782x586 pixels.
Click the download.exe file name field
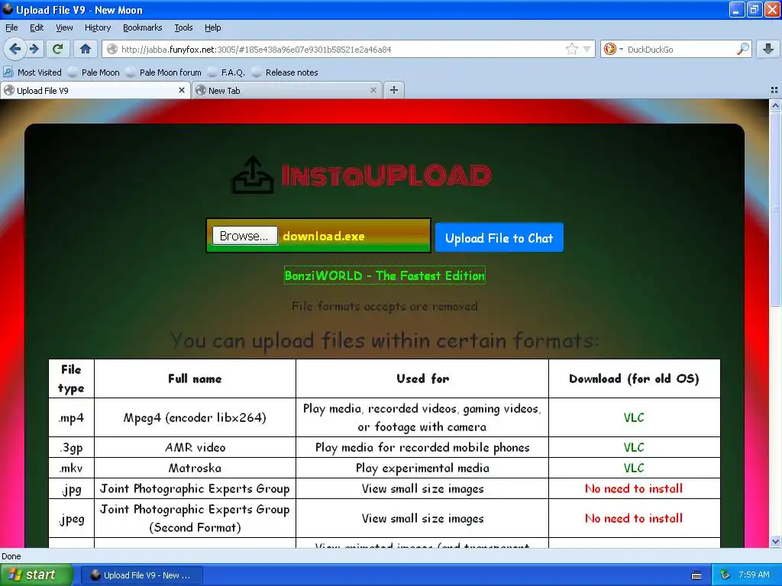click(324, 237)
